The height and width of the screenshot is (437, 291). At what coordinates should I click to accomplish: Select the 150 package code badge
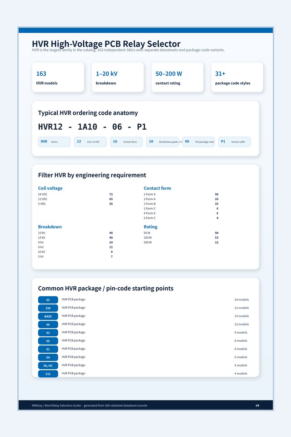tap(48, 308)
